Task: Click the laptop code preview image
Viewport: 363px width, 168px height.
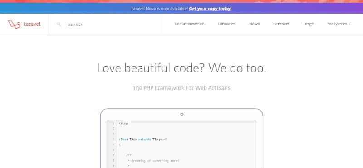Action: (x=182, y=138)
